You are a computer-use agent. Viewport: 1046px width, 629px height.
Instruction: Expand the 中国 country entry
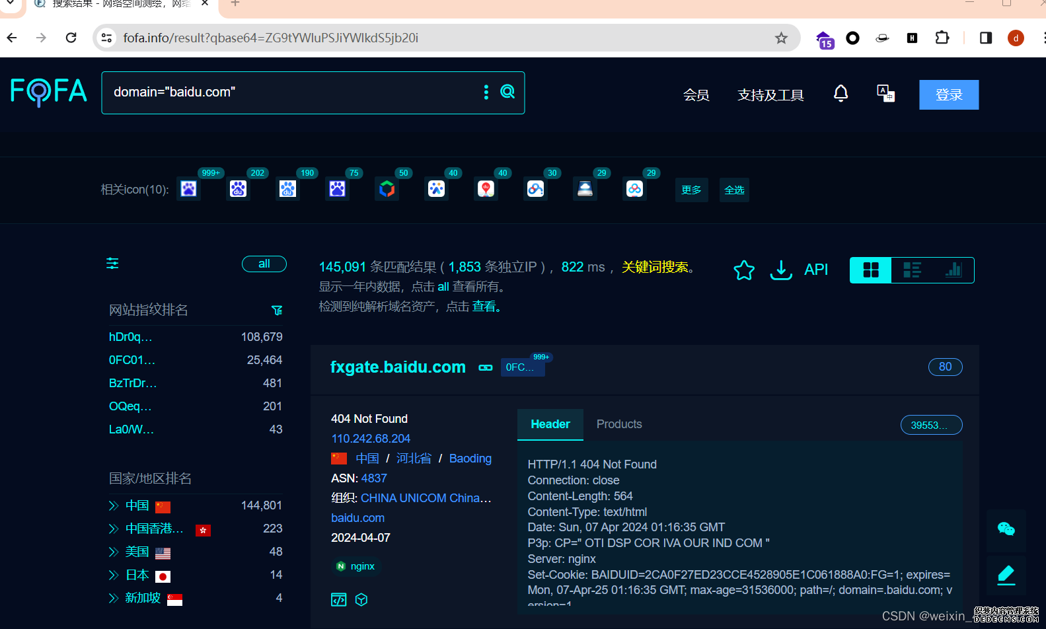[x=114, y=506]
